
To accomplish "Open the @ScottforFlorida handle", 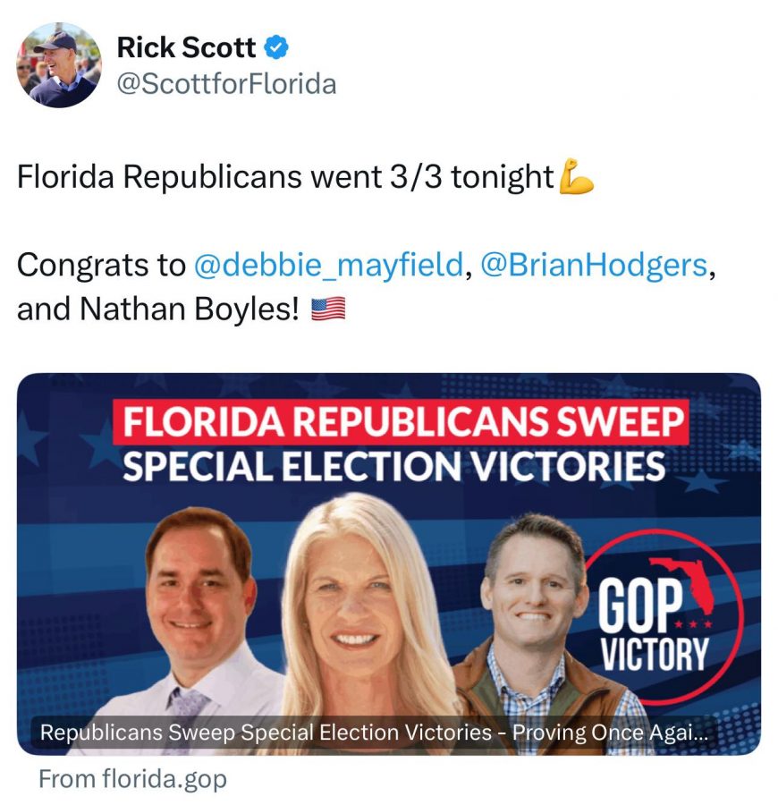I will point(227,84).
